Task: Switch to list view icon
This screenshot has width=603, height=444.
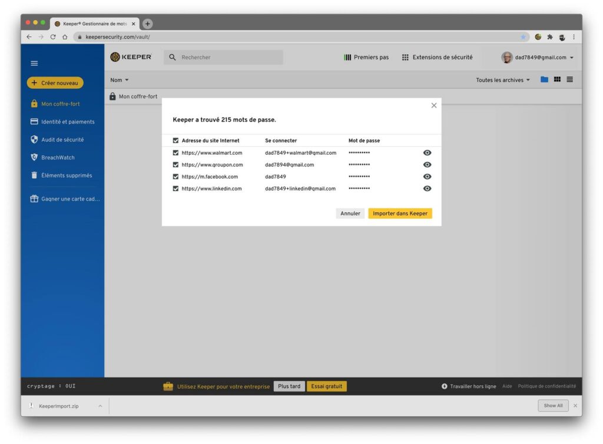Action: pyautogui.click(x=569, y=80)
